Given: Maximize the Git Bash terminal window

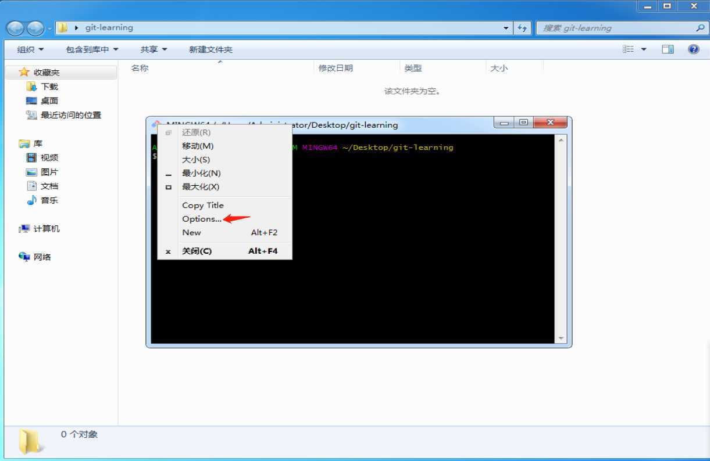Looking at the screenshot, I should 523,123.
